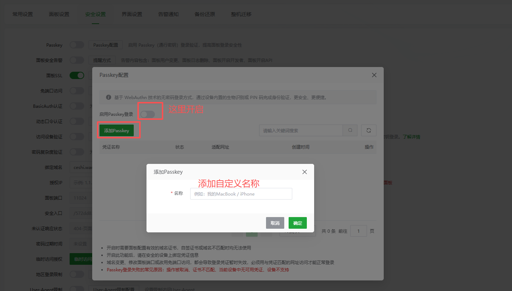Click the passkey 名称 input field
Viewport: 512px width, 291px height.
(241, 193)
